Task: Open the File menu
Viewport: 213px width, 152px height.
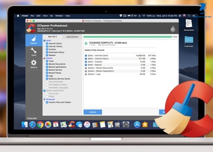Action: click(x=32, y=16)
